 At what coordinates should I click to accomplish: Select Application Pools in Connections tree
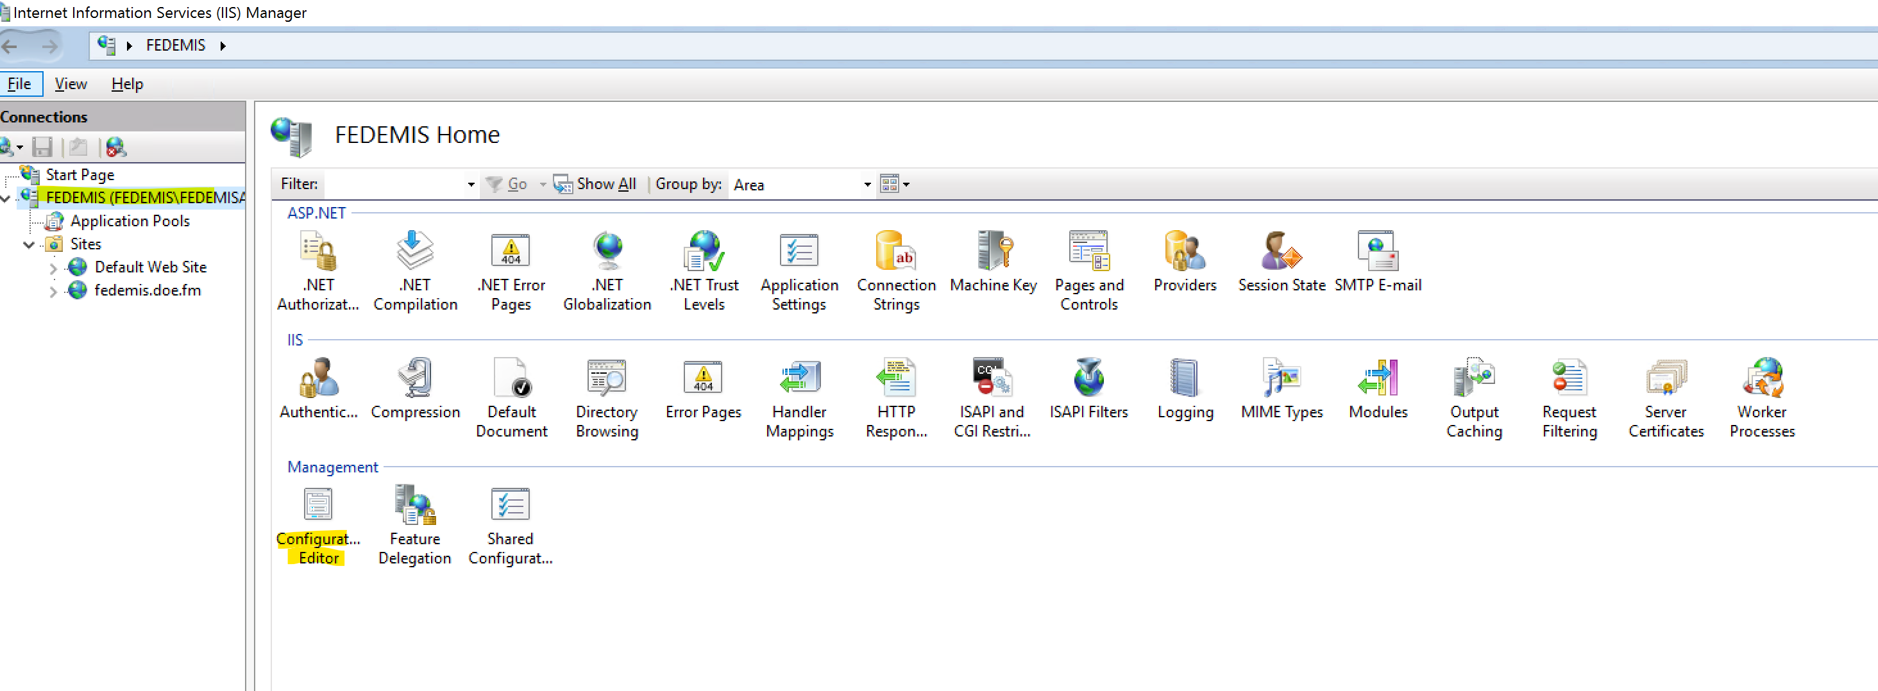130,221
